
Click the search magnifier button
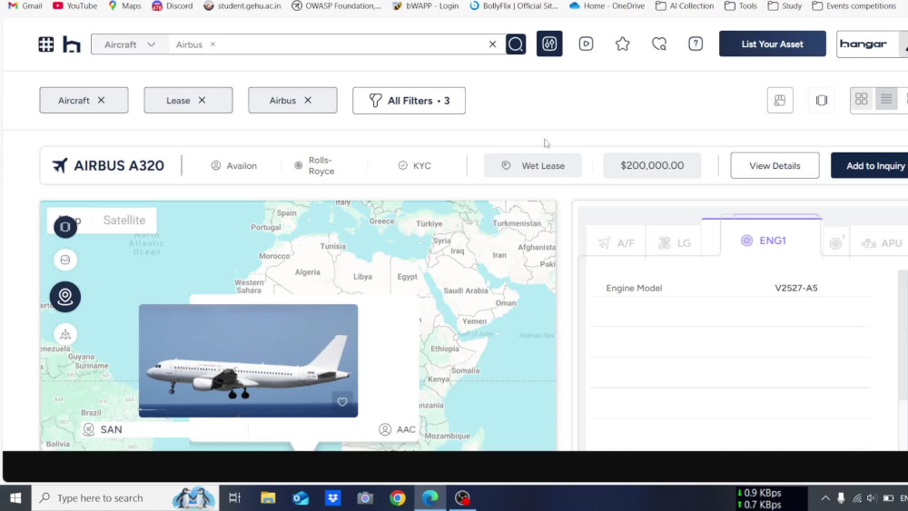[x=516, y=44]
